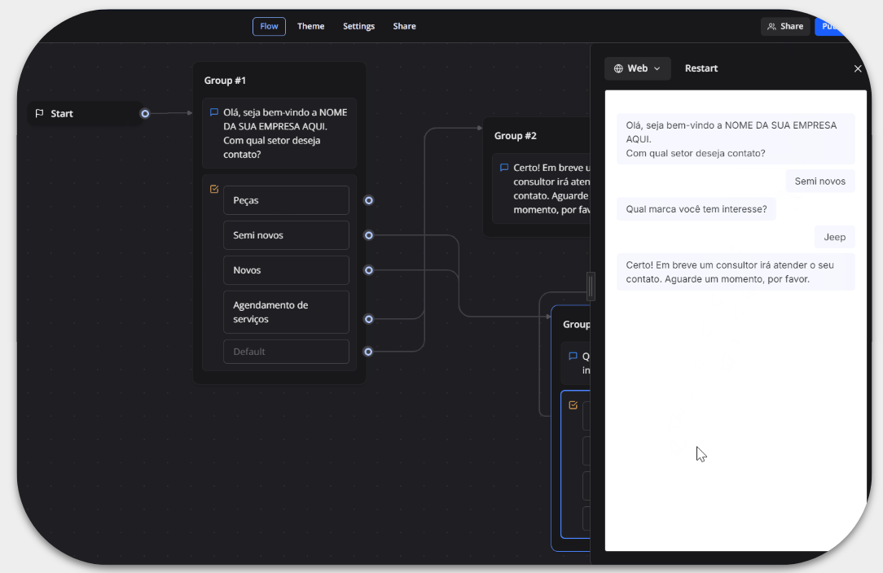This screenshot has width=883, height=573.
Task: Click the connector dot next to Peças
Action: pos(369,200)
